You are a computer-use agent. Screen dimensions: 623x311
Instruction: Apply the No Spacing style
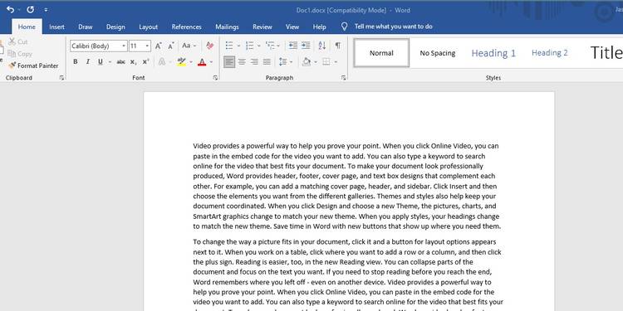[438, 53]
